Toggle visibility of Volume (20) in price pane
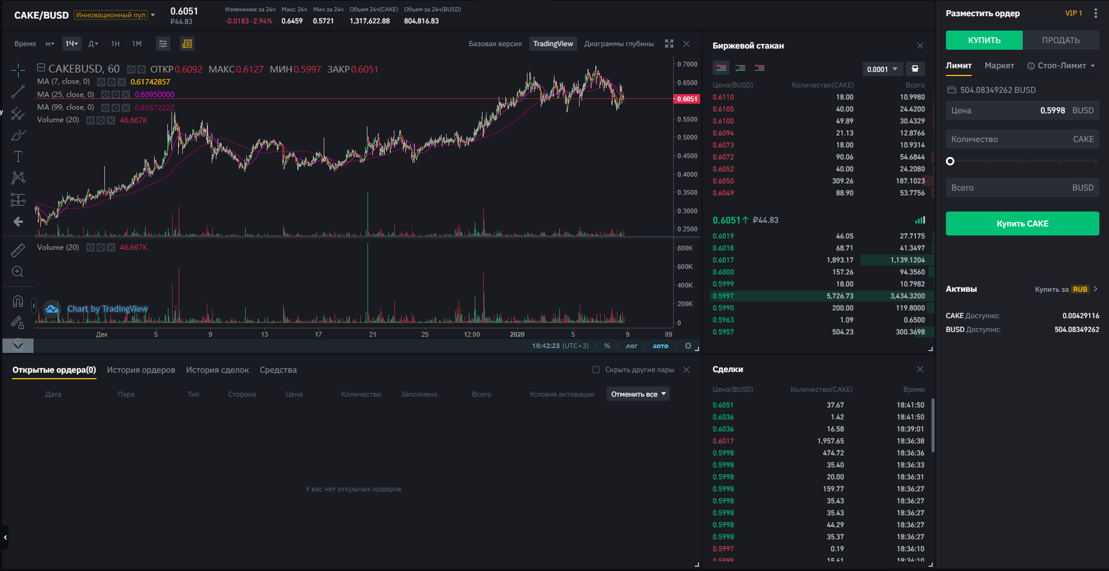The image size is (1109, 571). [91, 120]
